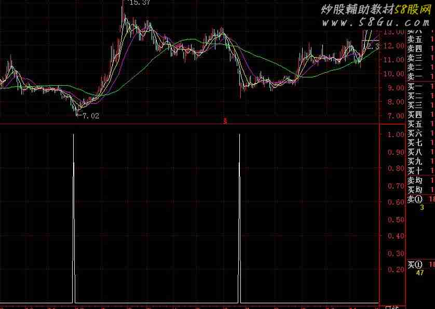435x309 pixels.
Task: Click the 0.40 indicator axis label
Action: point(396,236)
